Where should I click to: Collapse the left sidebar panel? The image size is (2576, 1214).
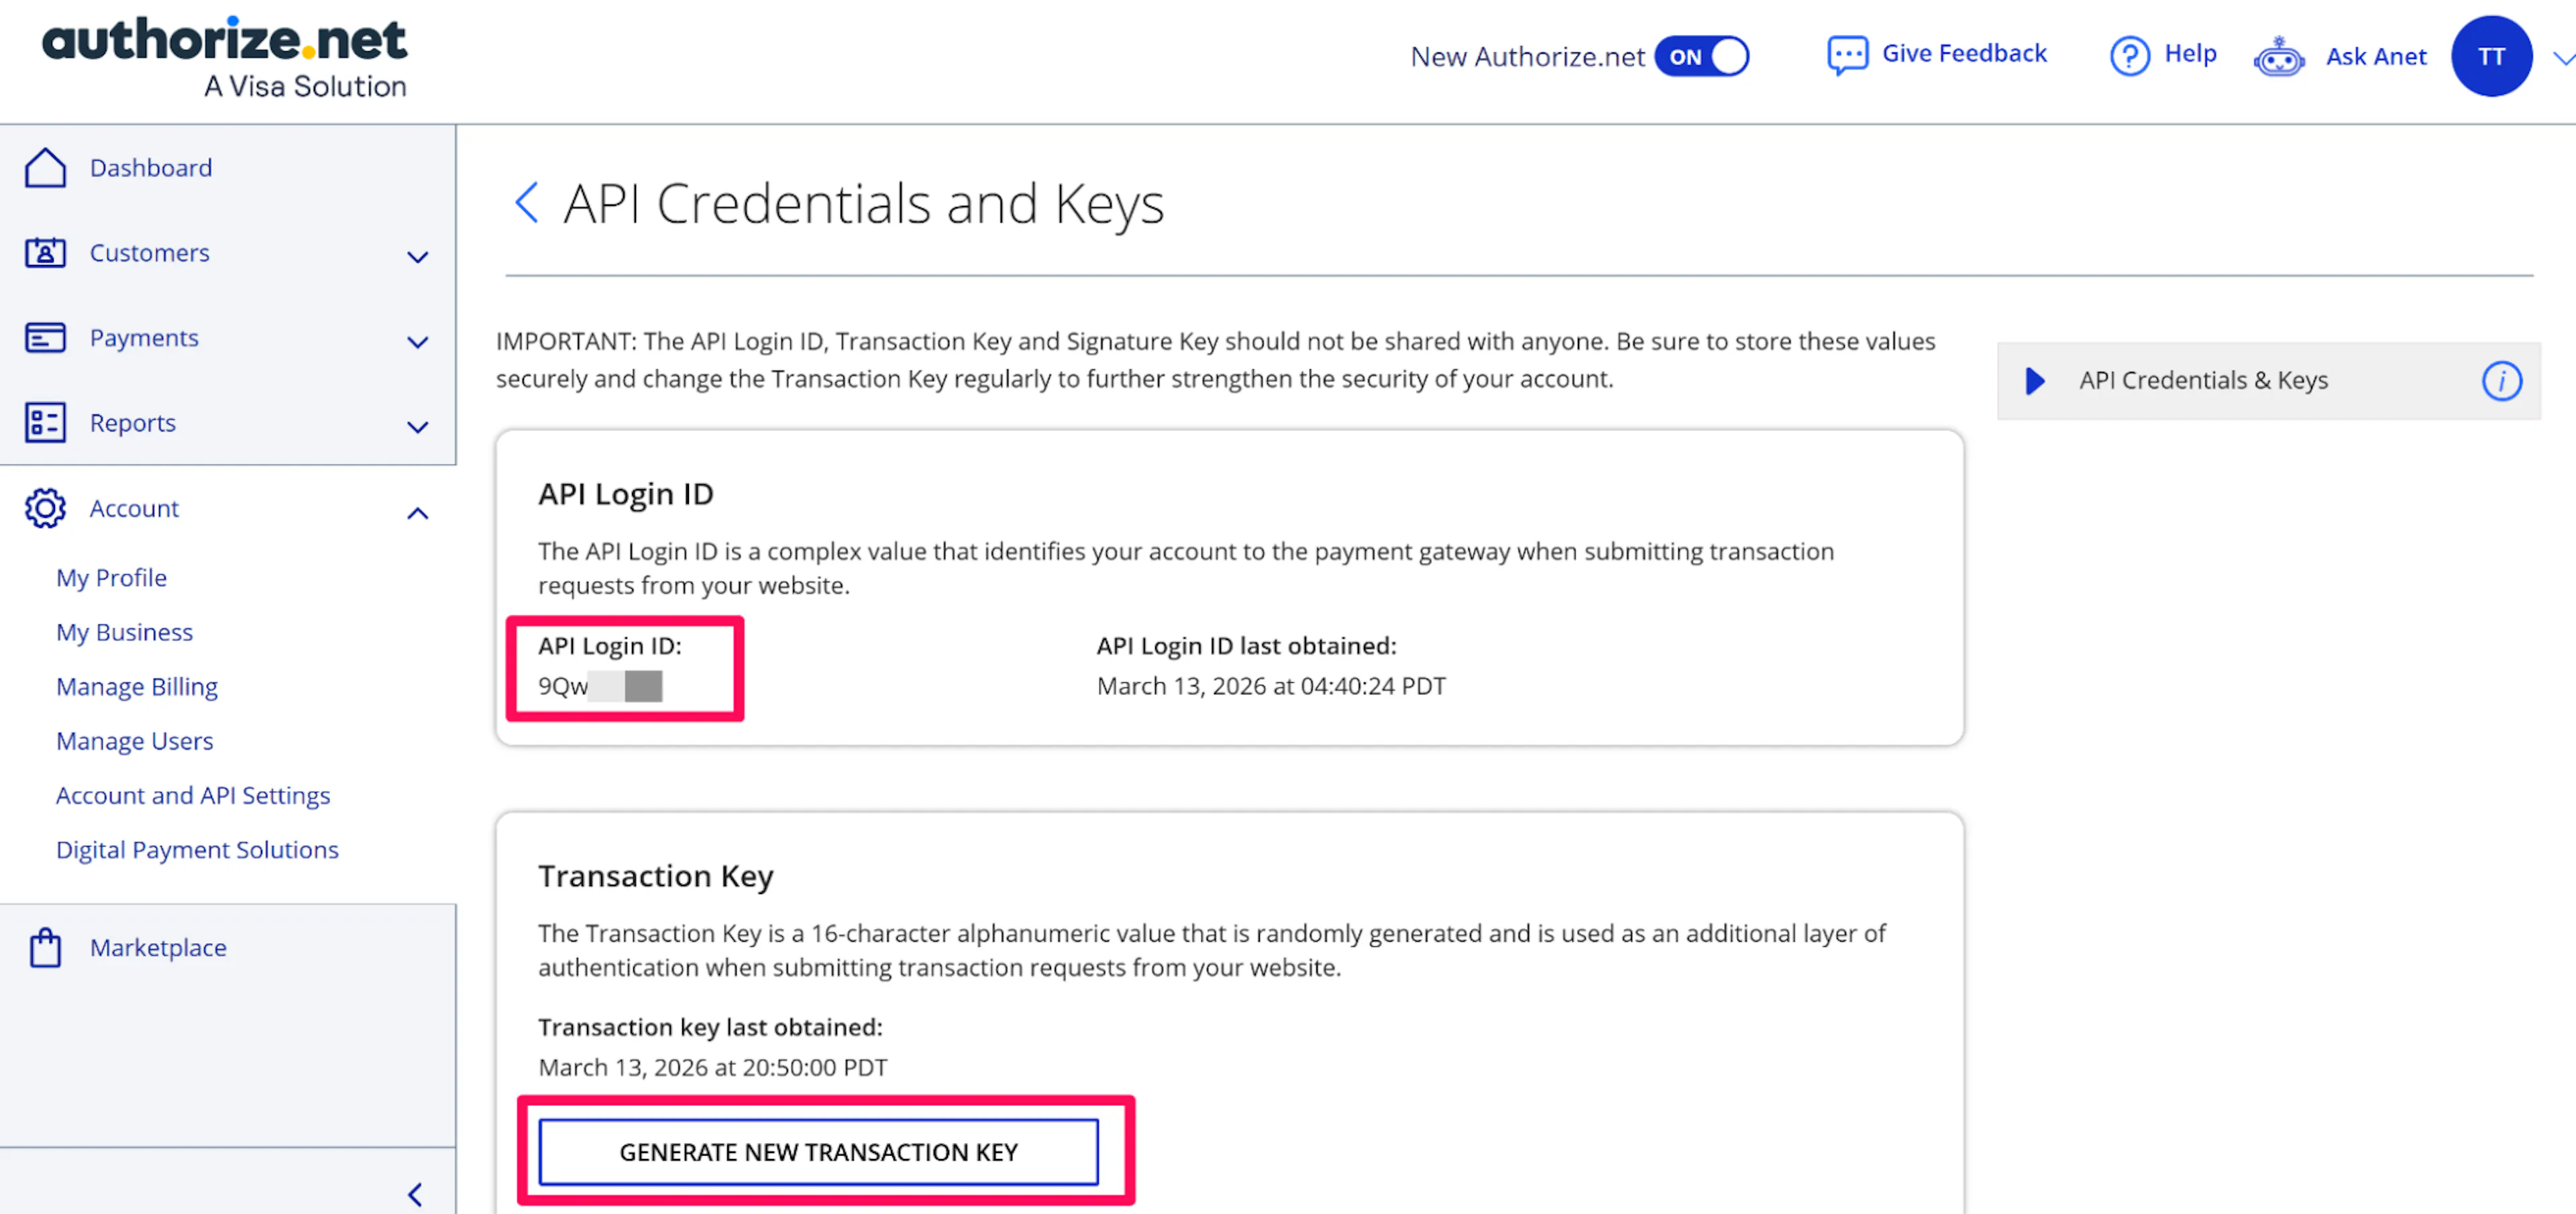(416, 1194)
